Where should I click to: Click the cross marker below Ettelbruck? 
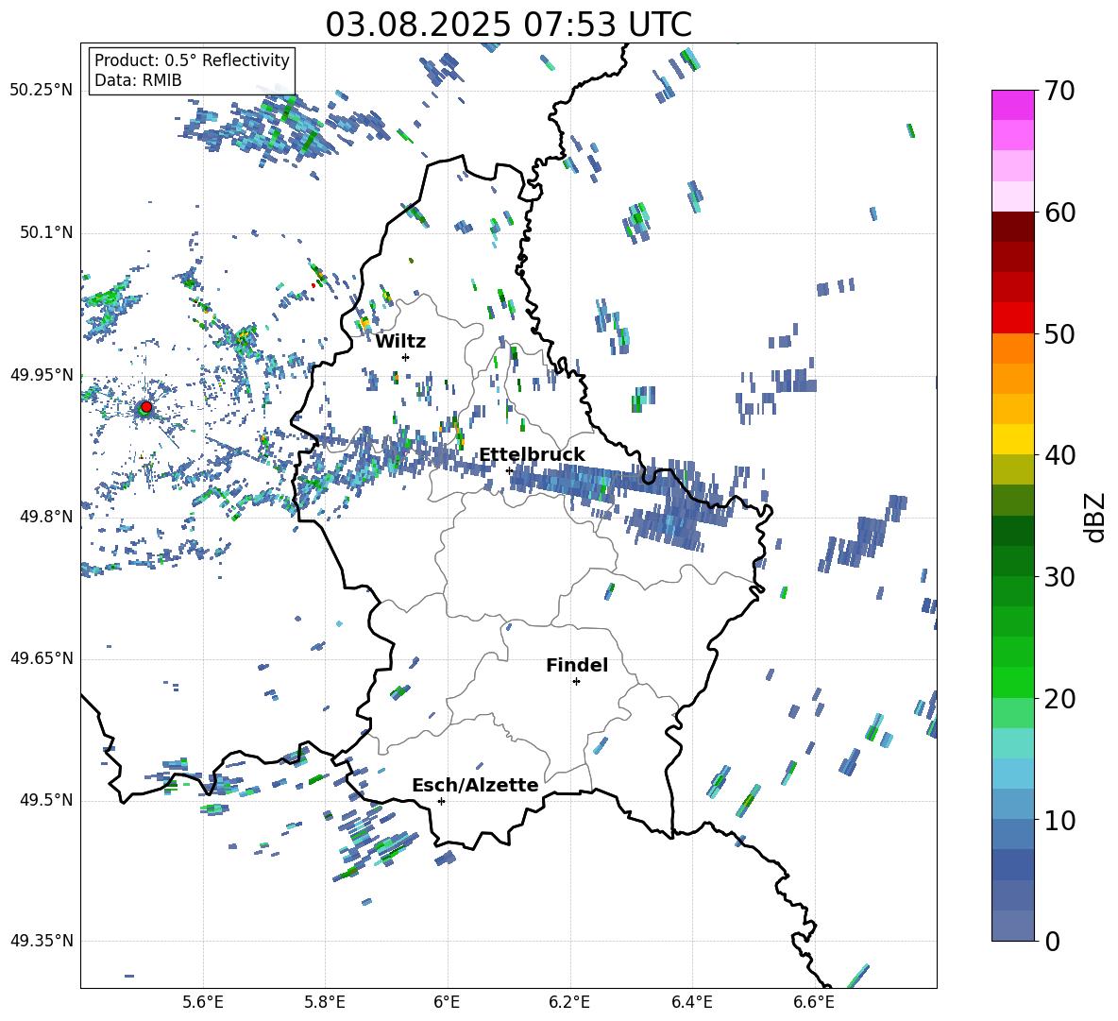[x=509, y=470]
